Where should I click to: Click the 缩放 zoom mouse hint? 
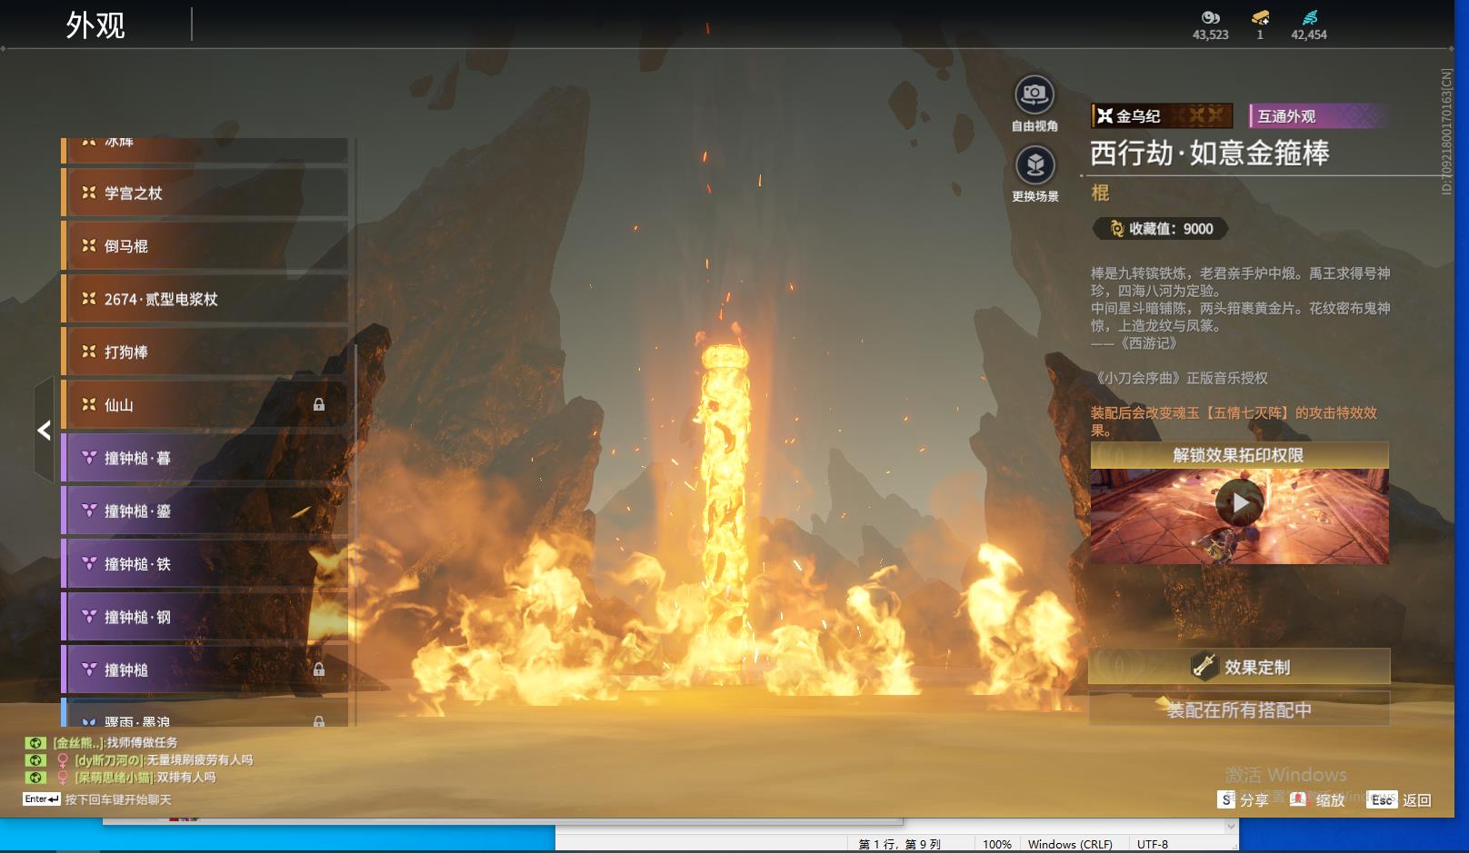pos(1316,799)
